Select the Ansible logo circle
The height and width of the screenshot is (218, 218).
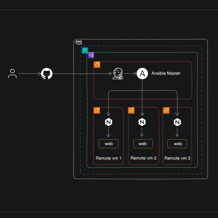coord(142,74)
